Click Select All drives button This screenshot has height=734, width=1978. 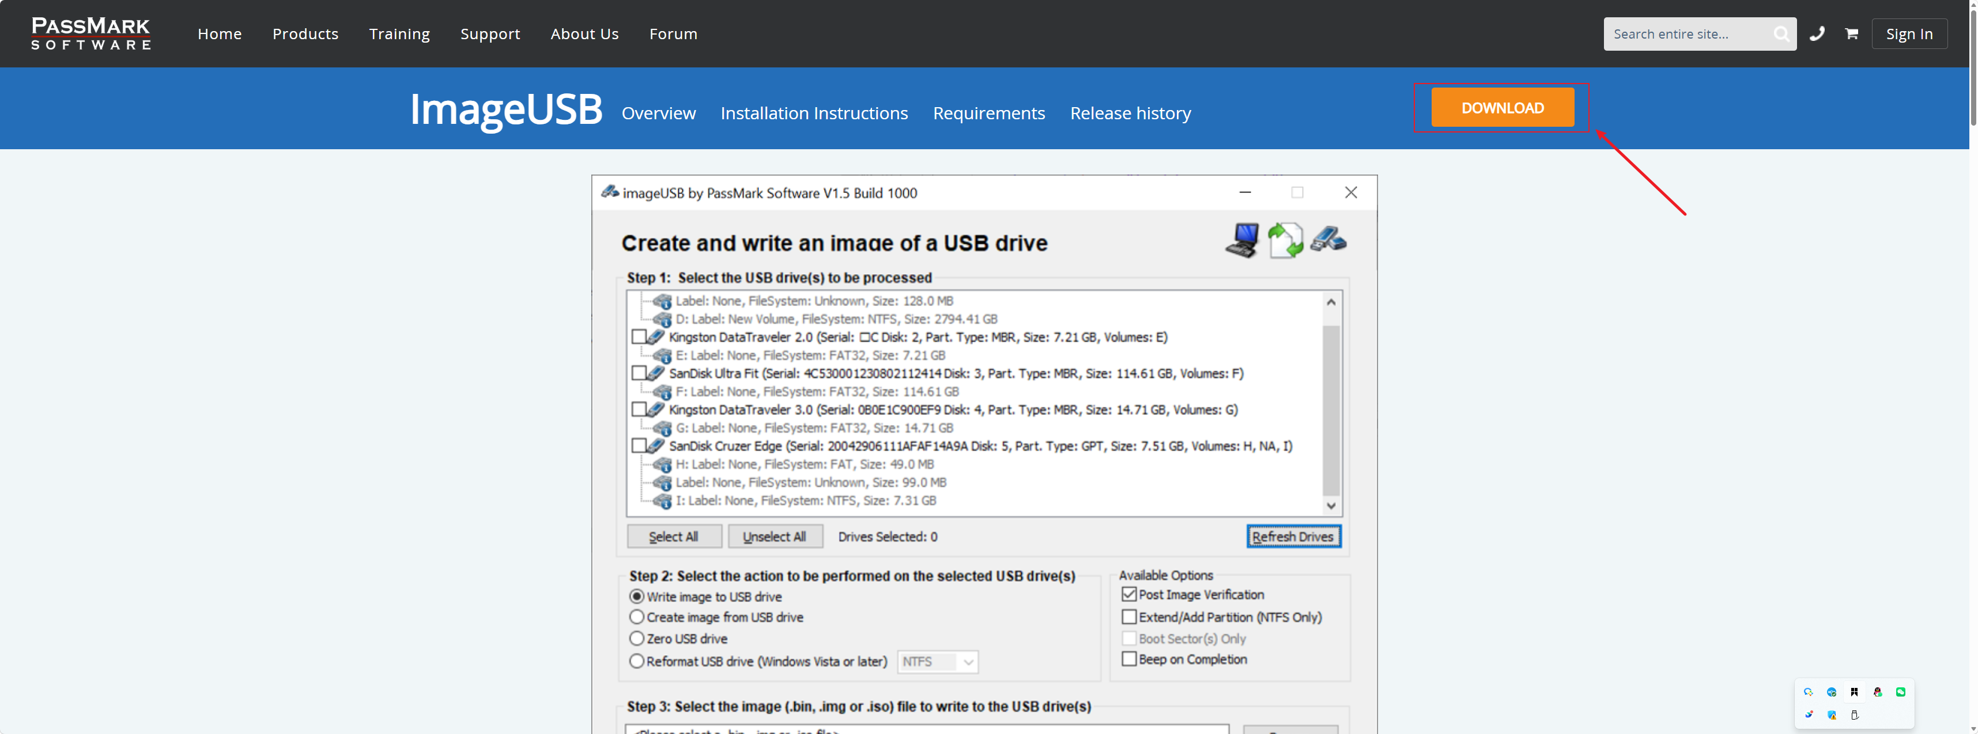click(x=673, y=536)
